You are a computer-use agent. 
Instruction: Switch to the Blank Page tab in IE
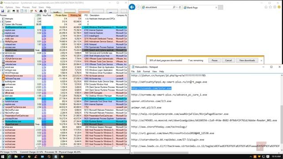200,8
